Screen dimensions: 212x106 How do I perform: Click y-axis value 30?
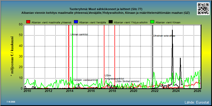(20, 57)
